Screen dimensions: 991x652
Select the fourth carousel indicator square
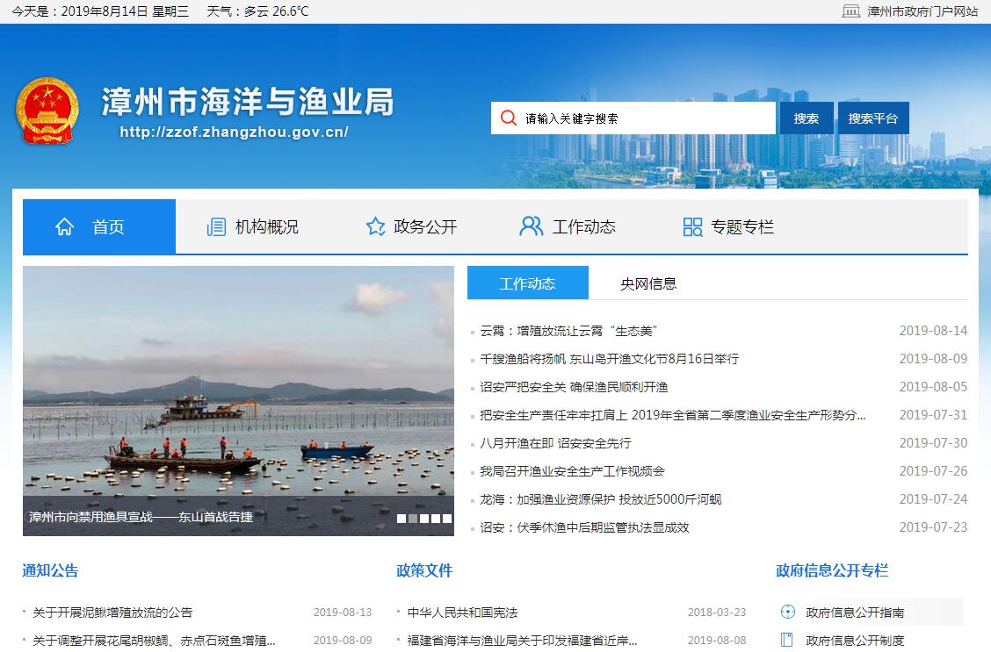tap(436, 519)
